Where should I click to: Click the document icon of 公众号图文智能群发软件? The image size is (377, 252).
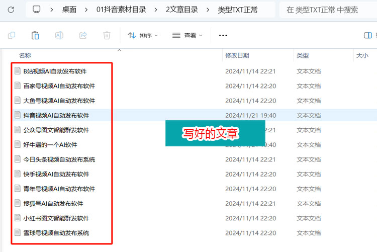coord(17,129)
